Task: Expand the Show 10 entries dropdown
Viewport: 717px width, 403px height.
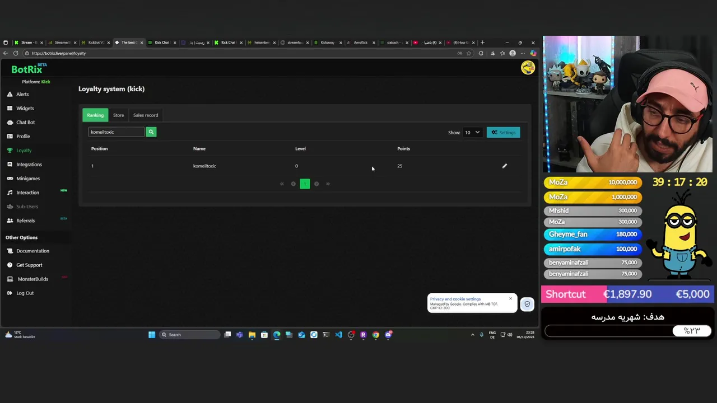Action: point(472,133)
